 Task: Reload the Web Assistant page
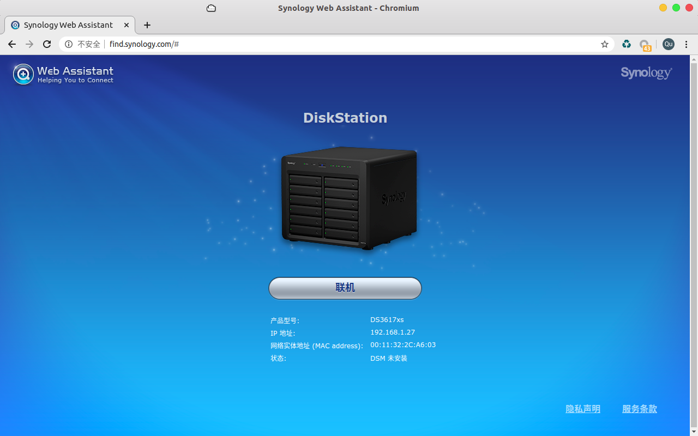(46, 44)
